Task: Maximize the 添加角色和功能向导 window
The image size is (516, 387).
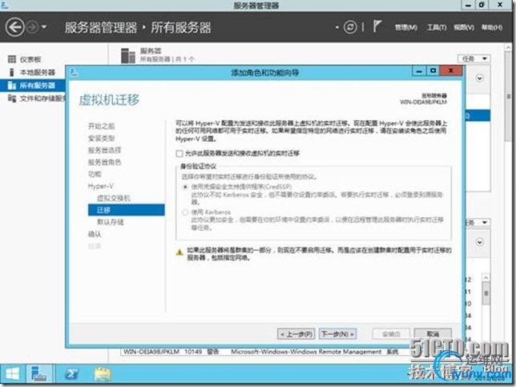Action: click(x=433, y=71)
